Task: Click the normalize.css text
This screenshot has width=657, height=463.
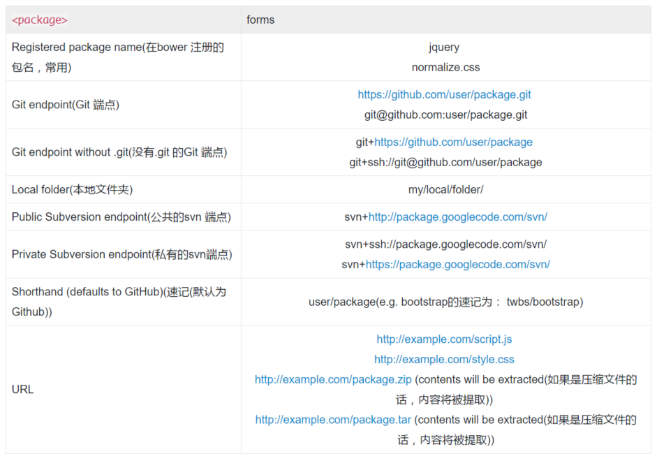Action: pyautogui.click(x=445, y=67)
